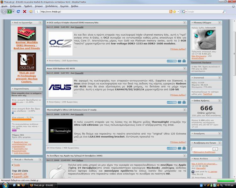The width and height of the screenshot is (236, 188).
Task: Collapse the Online Χρήστες panel
Action: 220,101
